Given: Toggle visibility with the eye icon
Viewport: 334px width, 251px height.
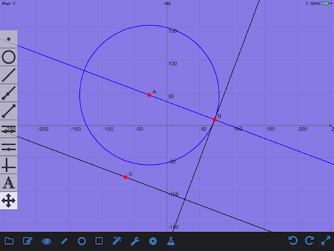Looking at the screenshot, I should [46, 241].
